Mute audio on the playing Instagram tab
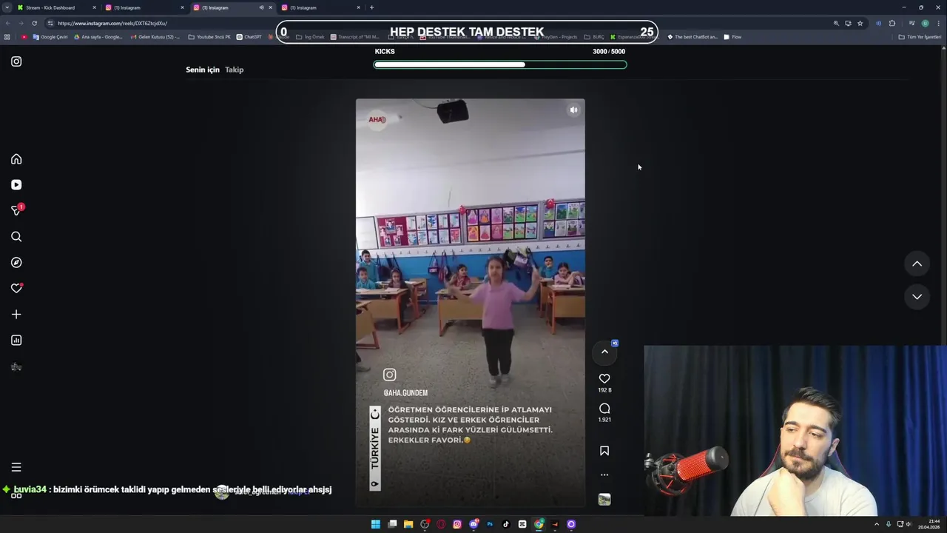The width and height of the screenshot is (947, 533). coord(261,7)
